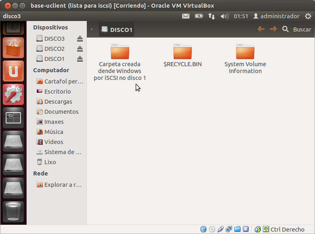
Task: Open the Descargas folder
Action: point(54,102)
